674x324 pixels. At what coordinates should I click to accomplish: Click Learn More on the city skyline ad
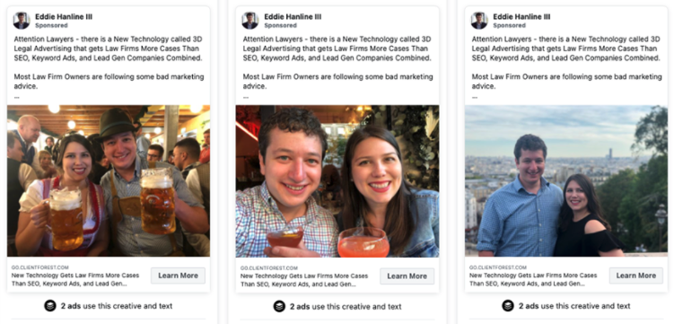pyautogui.click(x=636, y=276)
